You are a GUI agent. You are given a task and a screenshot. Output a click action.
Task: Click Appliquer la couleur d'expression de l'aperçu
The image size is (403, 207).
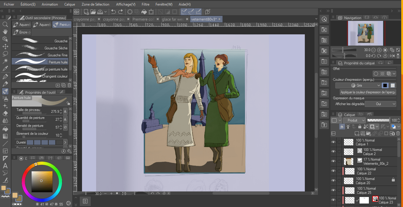pos(368,92)
